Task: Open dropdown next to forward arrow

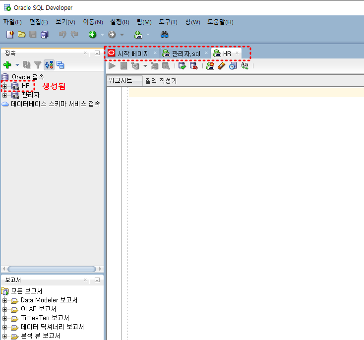Action: 122,35
